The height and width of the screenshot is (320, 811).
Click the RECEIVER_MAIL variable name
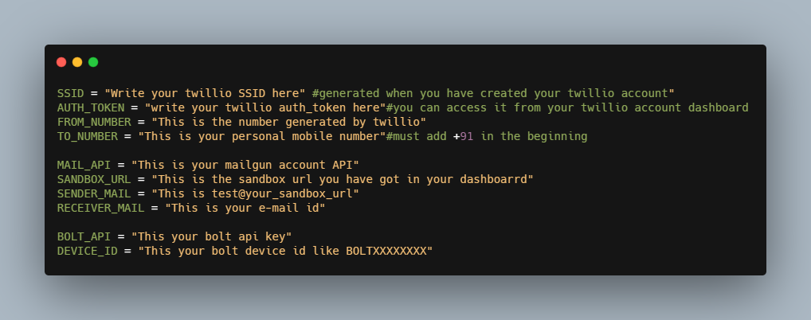pyautogui.click(x=101, y=208)
